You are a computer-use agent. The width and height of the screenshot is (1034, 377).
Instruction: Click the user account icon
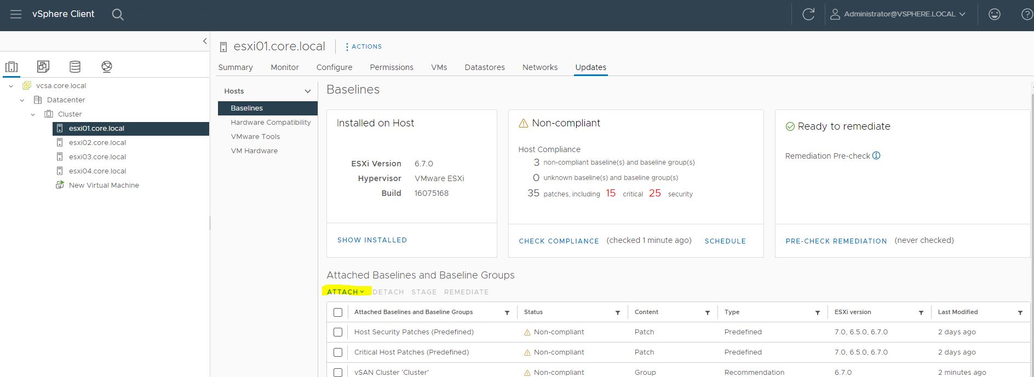835,14
